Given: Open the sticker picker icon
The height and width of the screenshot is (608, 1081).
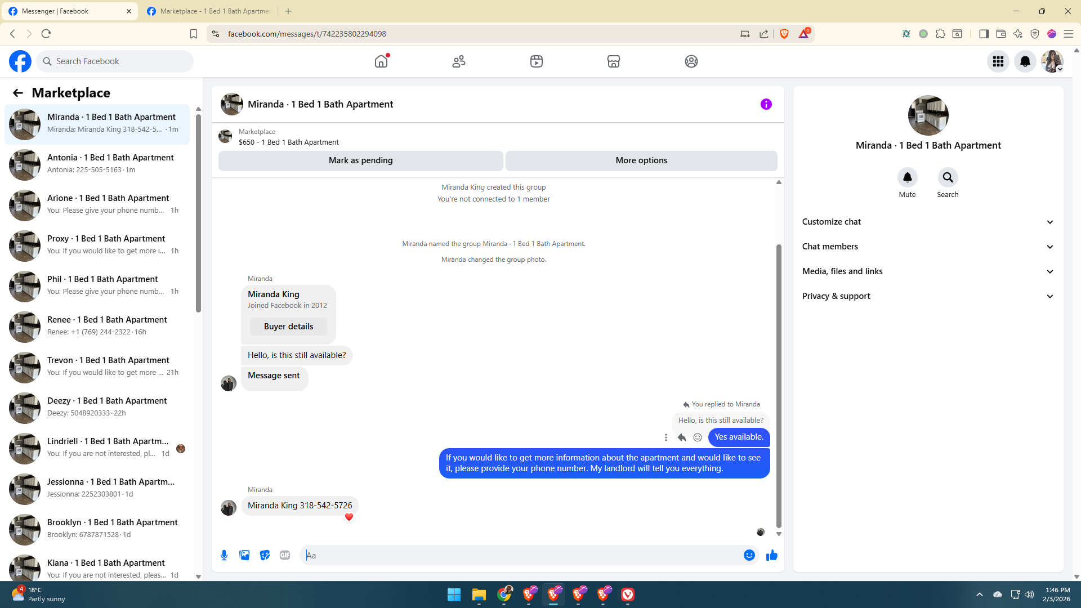Looking at the screenshot, I should click(x=265, y=555).
